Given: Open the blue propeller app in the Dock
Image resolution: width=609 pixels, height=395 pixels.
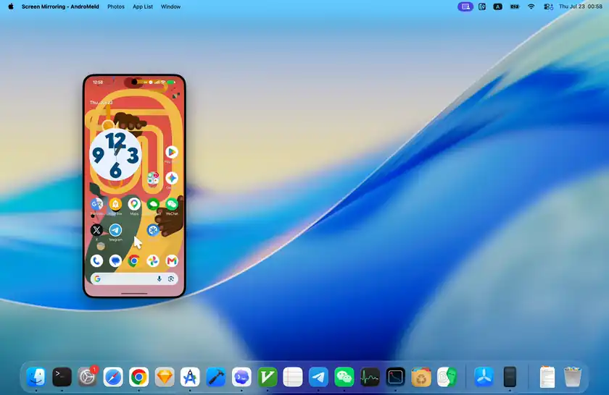Looking at the screenshot, I should point(484,377).
